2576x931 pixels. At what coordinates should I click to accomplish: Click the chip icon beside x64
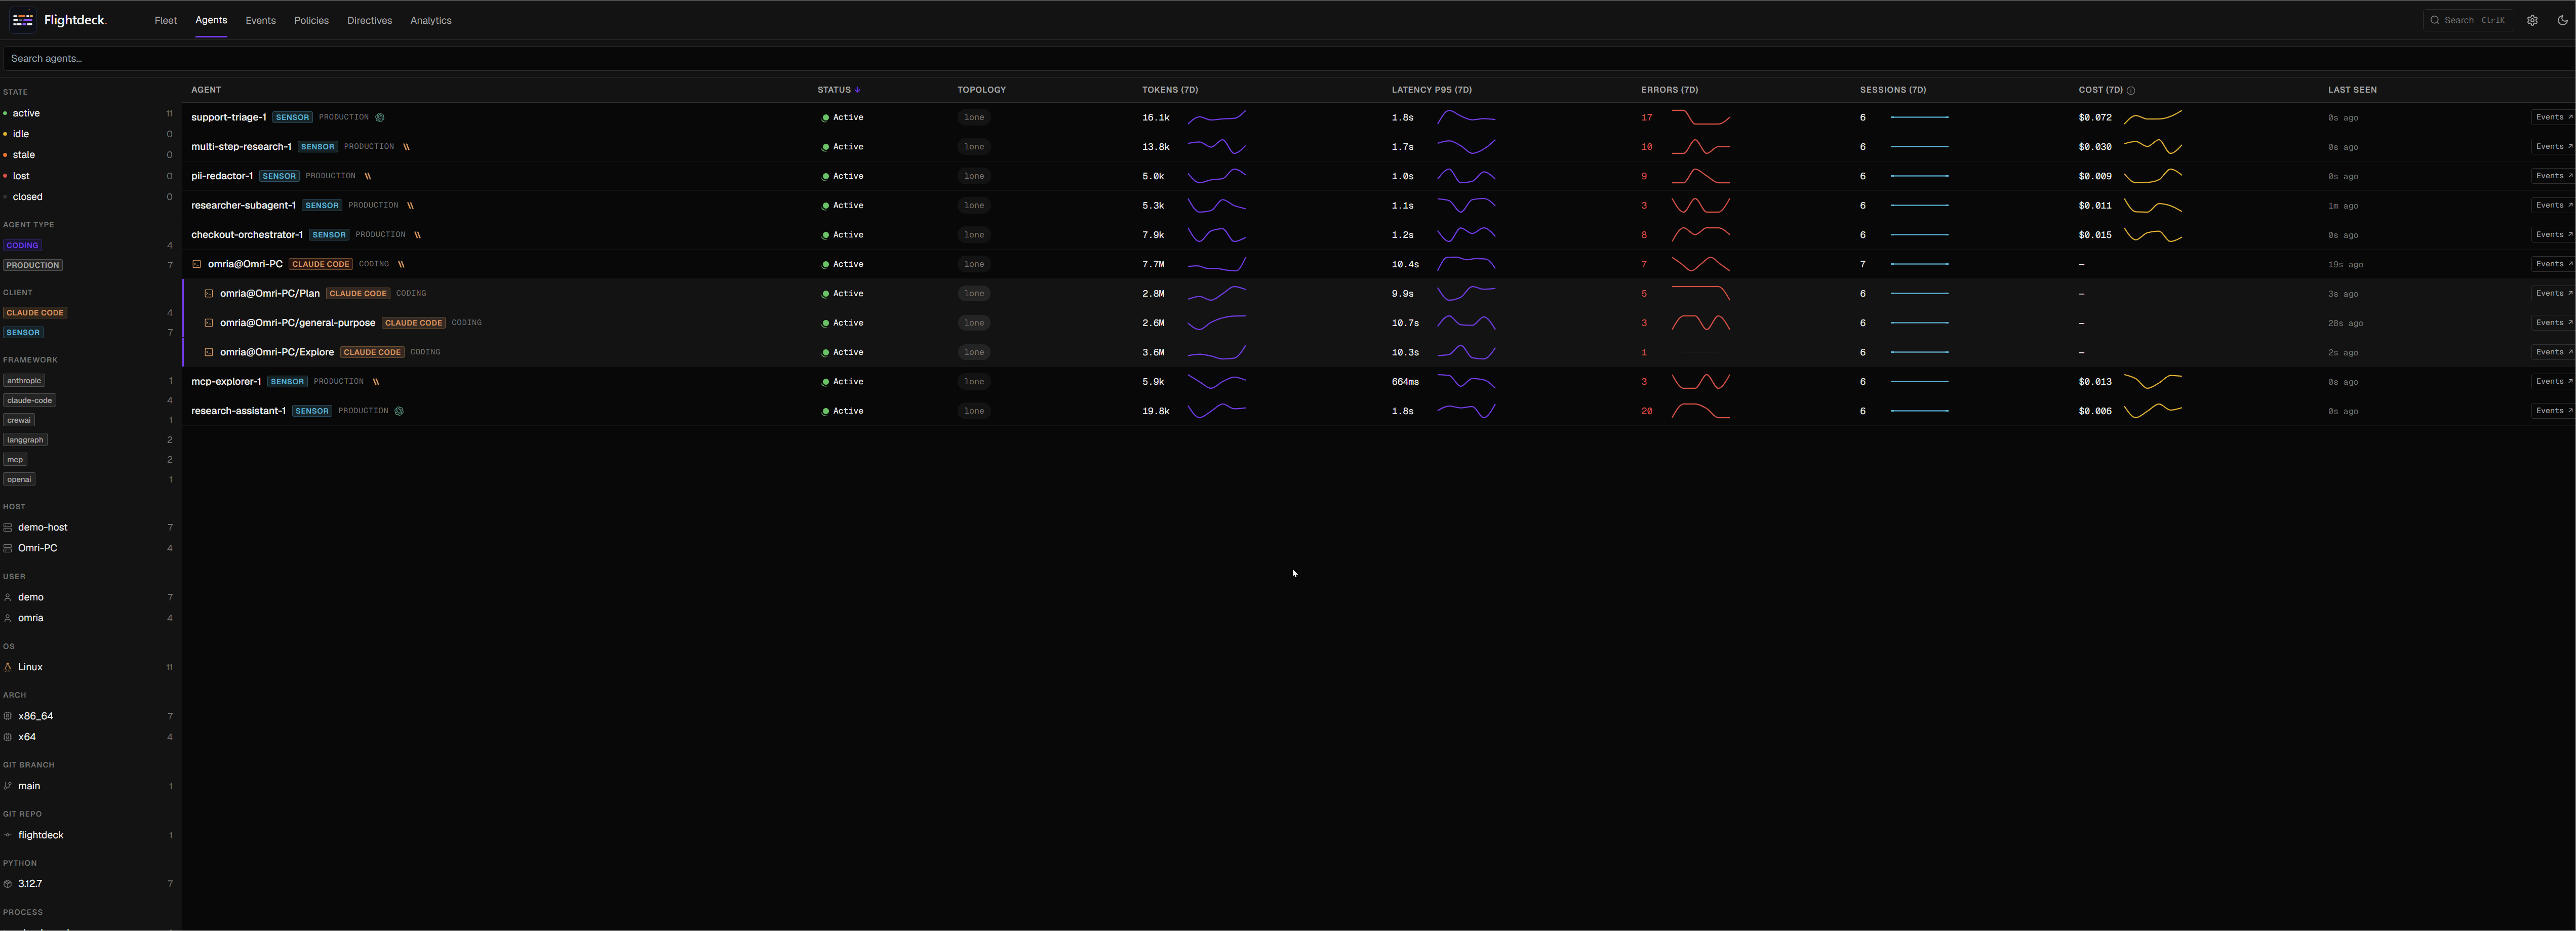8,737
